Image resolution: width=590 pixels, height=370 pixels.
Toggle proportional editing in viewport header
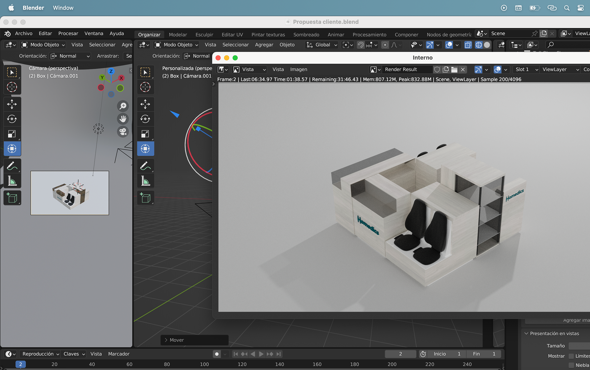385,45
